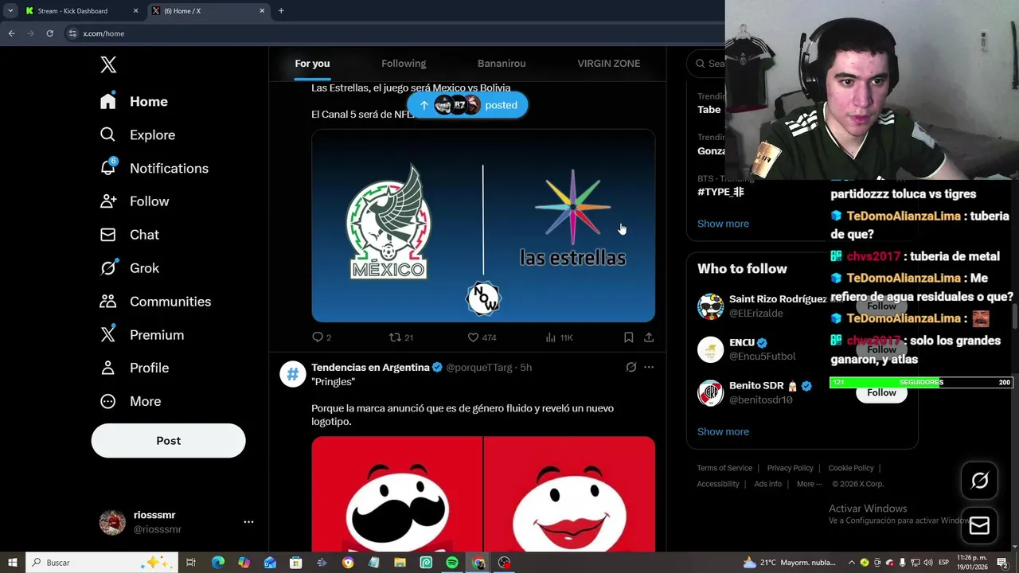The width and height of the screenshot is (1019, 573).
Task: Switch to the VIRGIN ZONE tab
Action: 608,64
